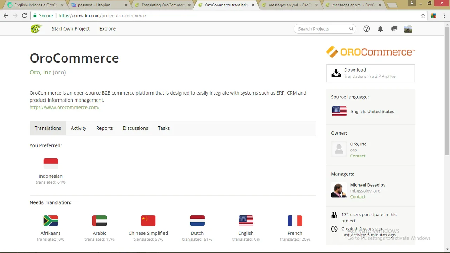Open the French language link
Viewport: 450px width, 253px height.
coord(295,233)
